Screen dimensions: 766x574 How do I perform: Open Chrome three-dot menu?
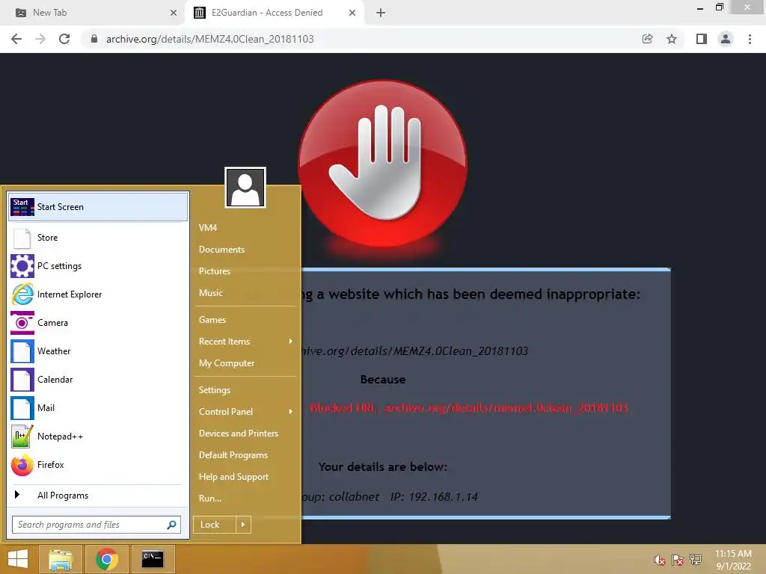750,39
